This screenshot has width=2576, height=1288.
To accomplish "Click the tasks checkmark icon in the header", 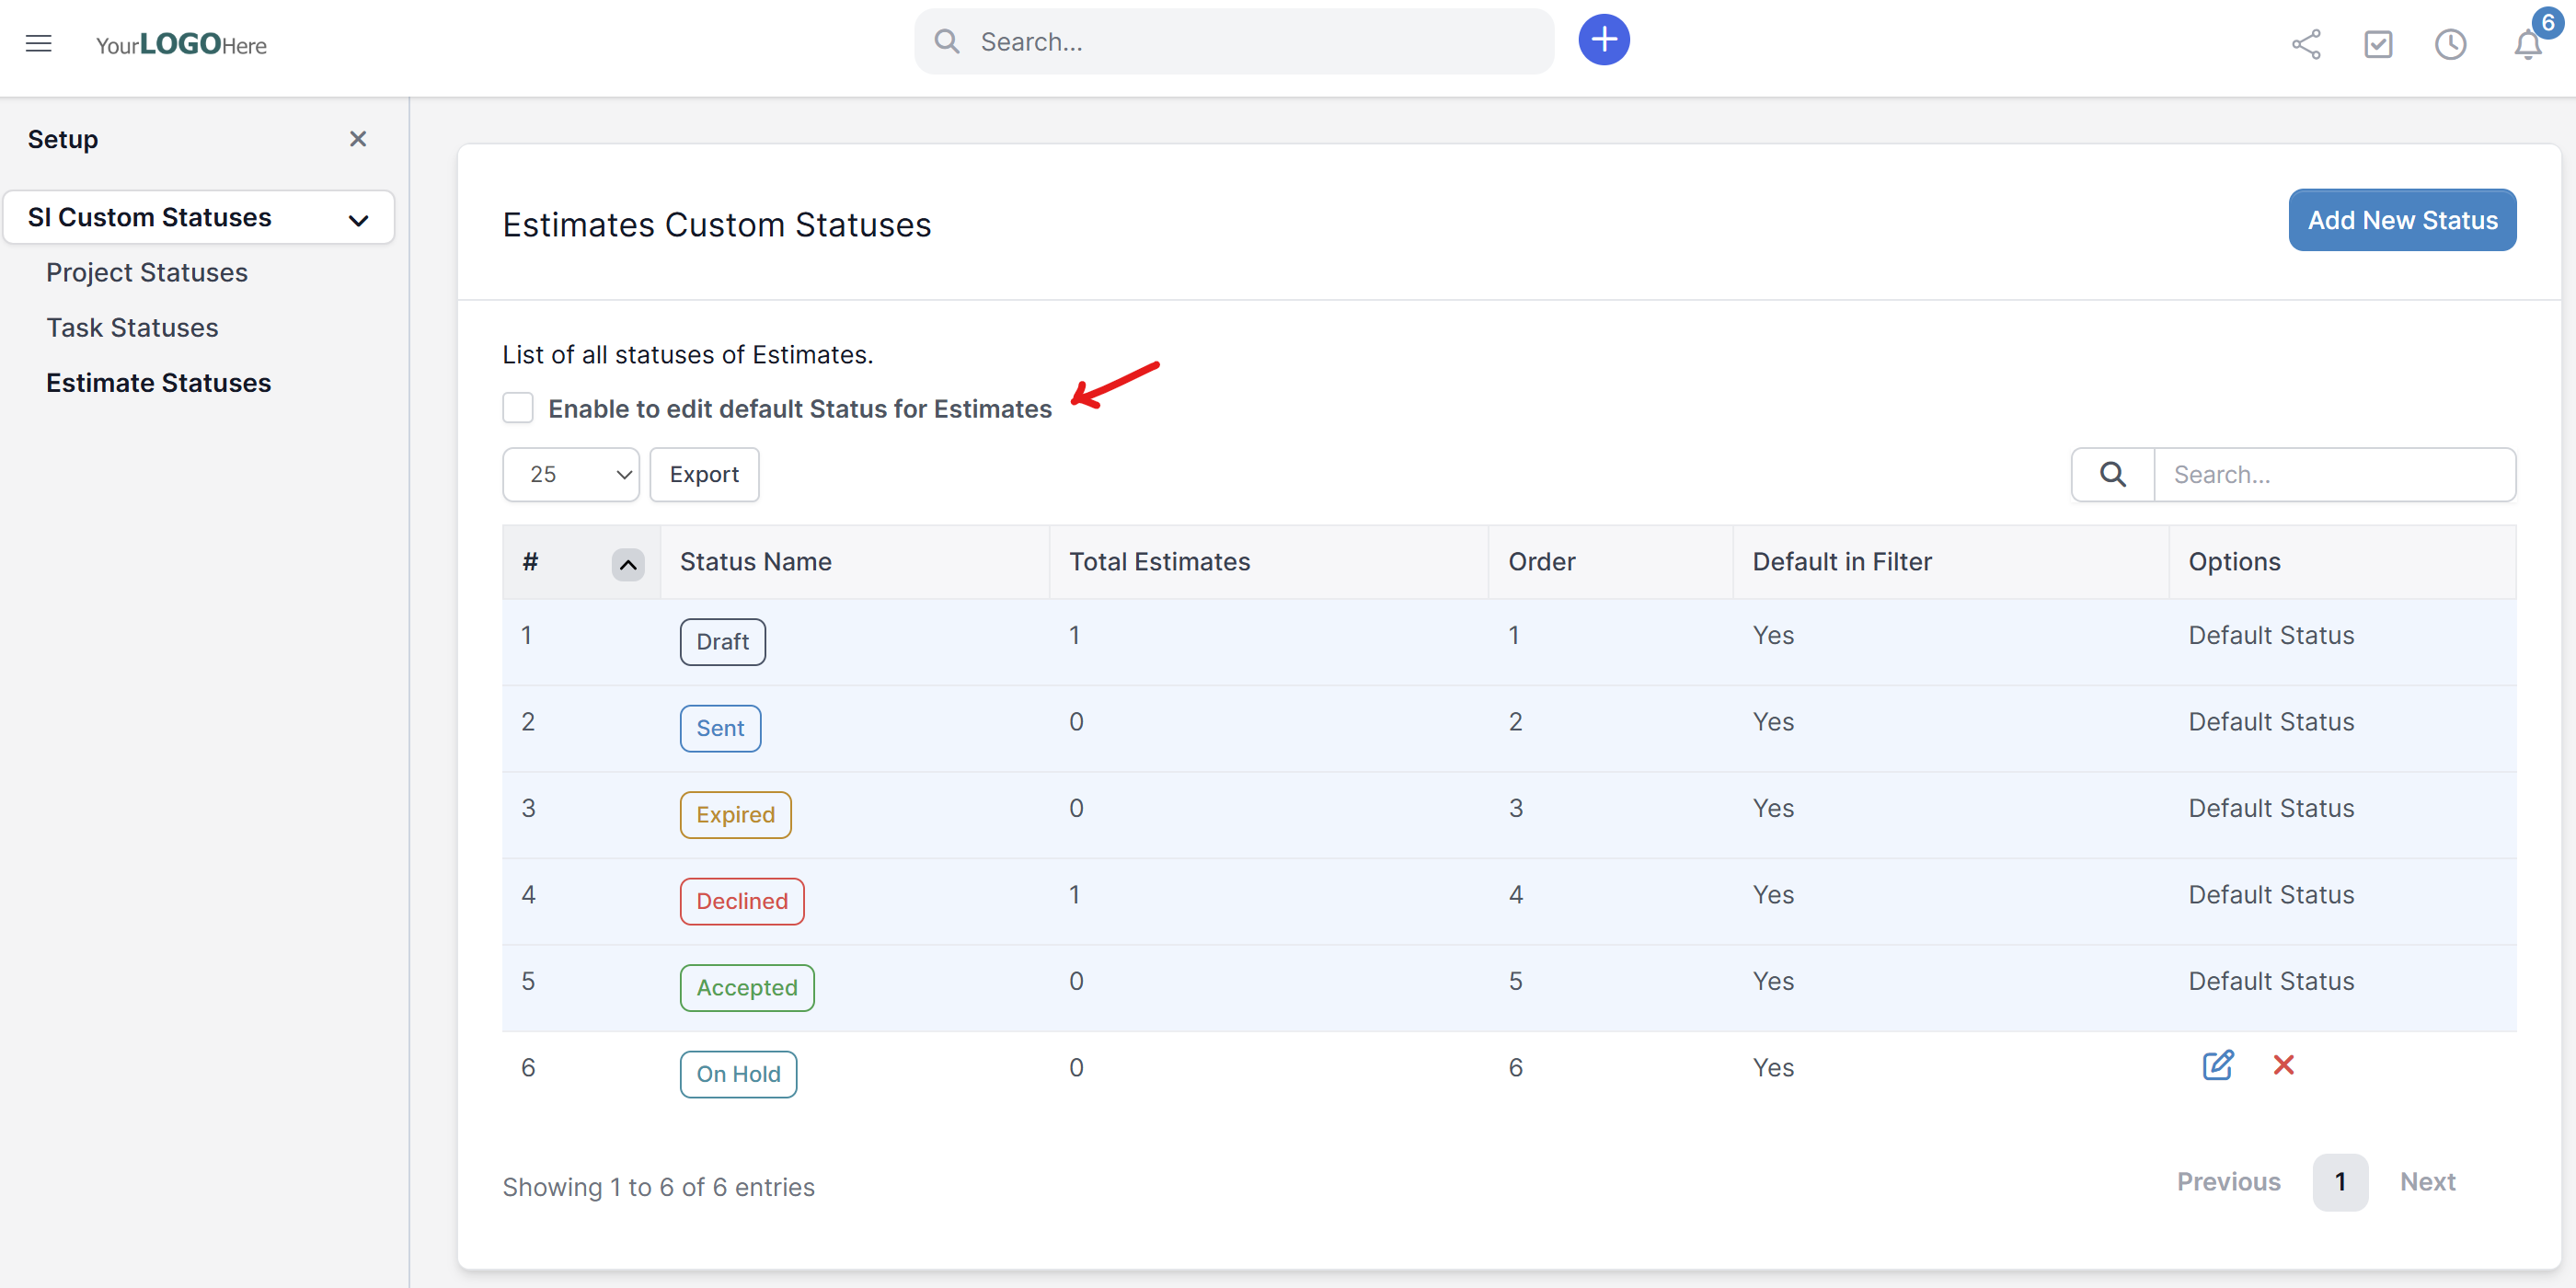I will tap(2379, 44).
